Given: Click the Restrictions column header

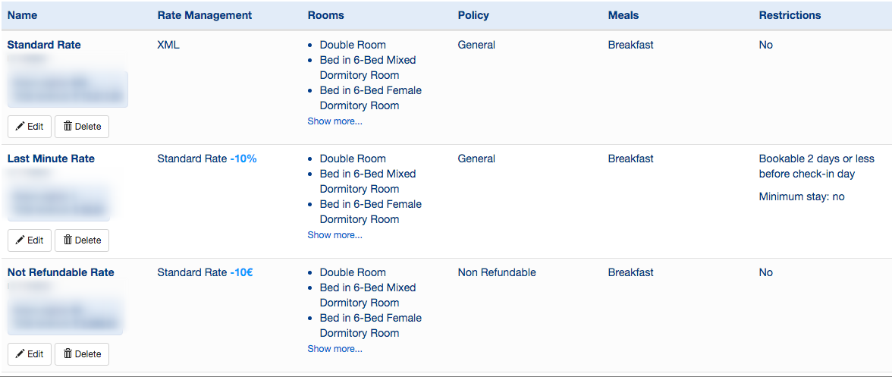Looking at the screenshot, I should 790,15.
